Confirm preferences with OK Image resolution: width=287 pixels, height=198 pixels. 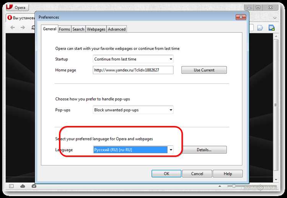166,174
